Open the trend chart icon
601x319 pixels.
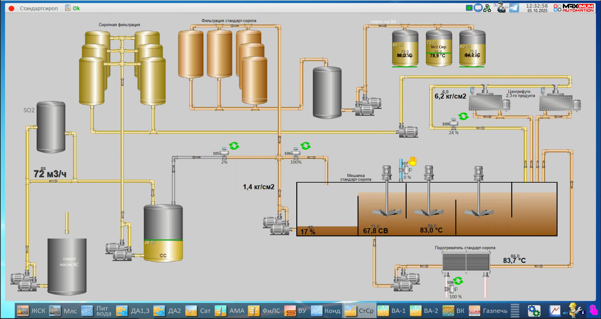tap(555, 311)
